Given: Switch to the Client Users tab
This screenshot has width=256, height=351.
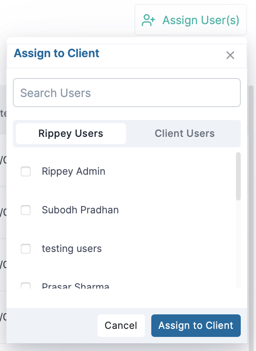Looking at the screenshot, I should coord(185,134).
